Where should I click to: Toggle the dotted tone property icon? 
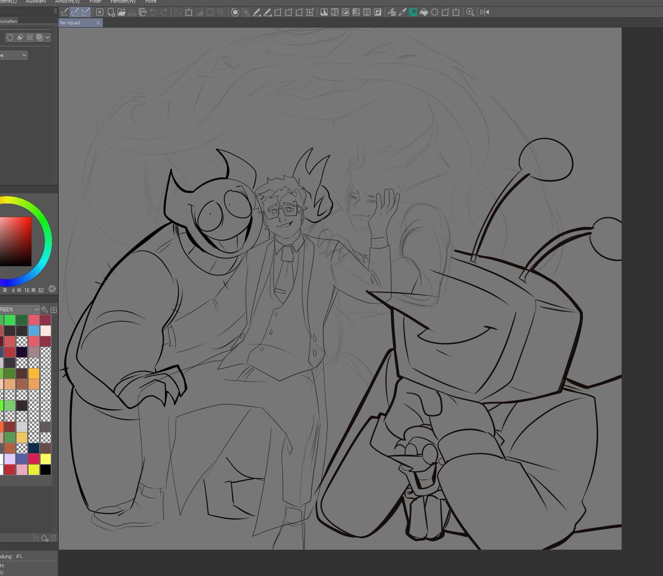(30, 38)
